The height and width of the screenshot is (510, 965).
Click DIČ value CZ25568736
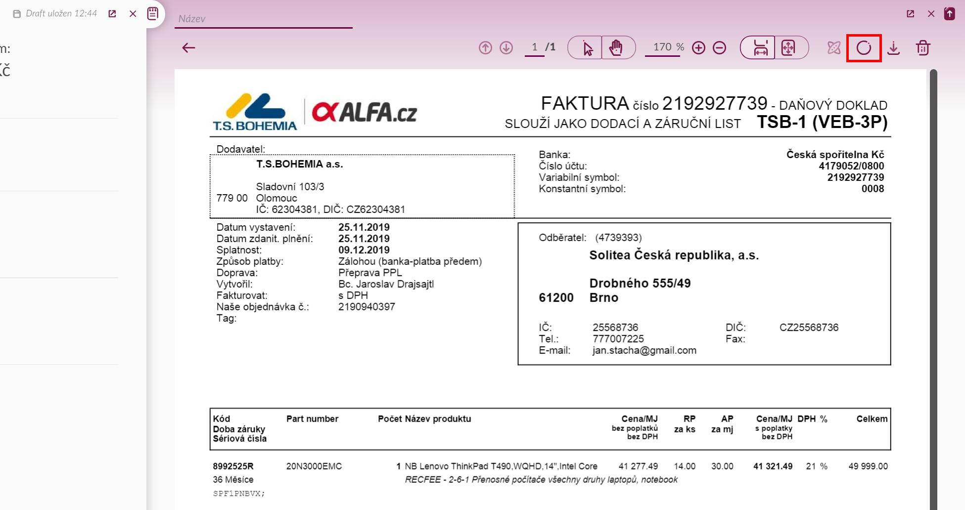[809, 328]
